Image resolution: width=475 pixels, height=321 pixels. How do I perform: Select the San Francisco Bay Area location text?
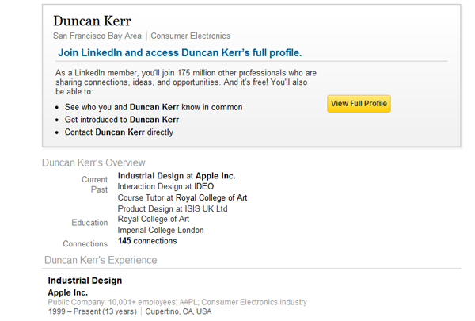[x=97, y=36]
